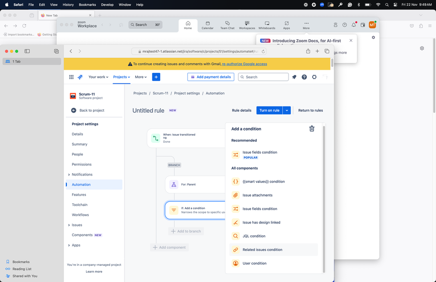
Task: Expand the Issues settings section
Action: (x=69, y=225)
